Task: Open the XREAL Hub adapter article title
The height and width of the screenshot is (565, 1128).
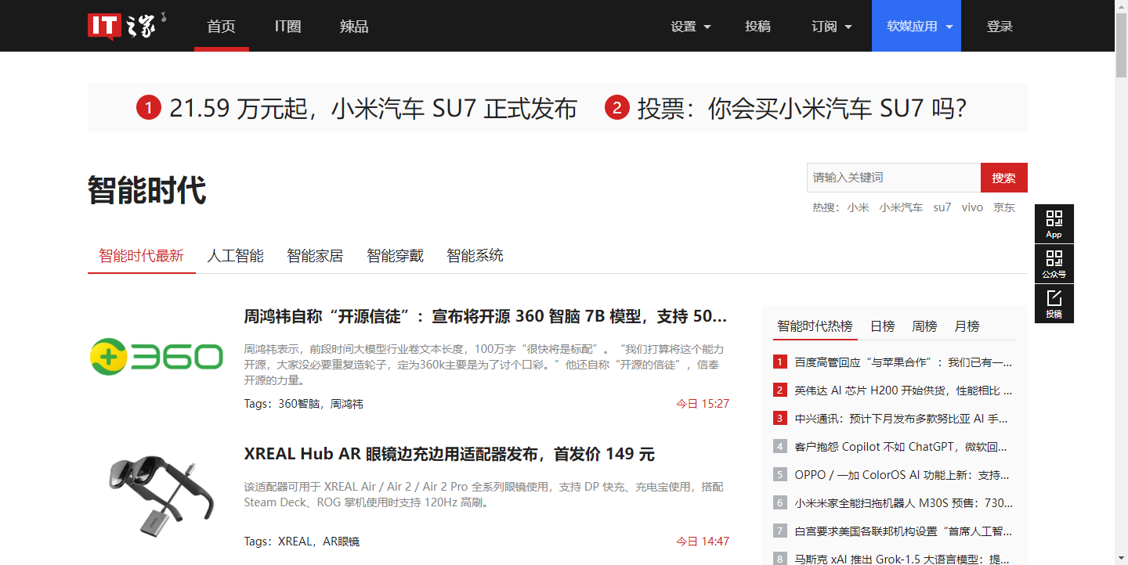Action: 450,455
